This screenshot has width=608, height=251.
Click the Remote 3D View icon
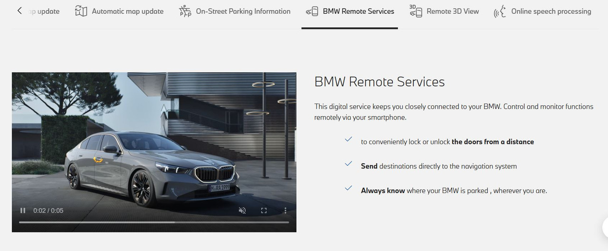(416, 11)
